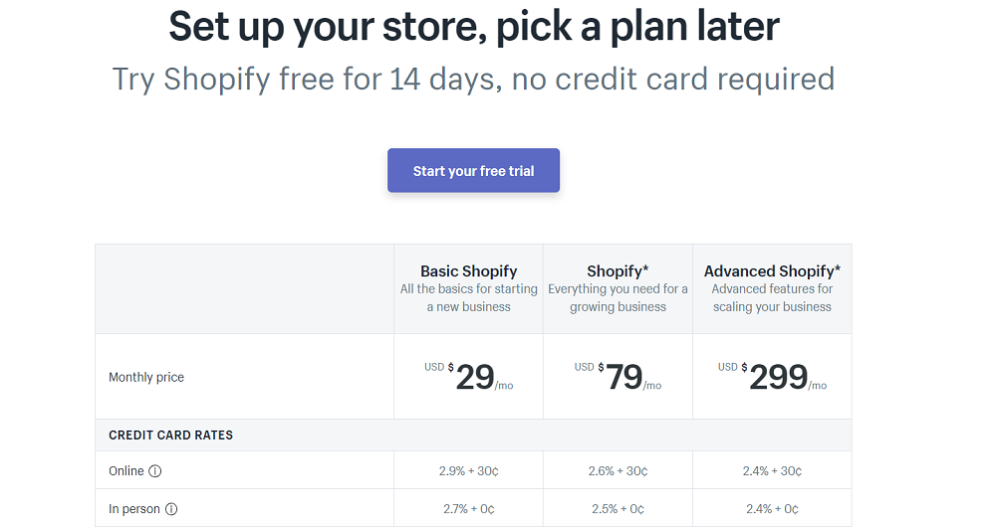996x527 pixels.
Task: Select the Shopify* plan heading
Action: (x=618, y=270)
